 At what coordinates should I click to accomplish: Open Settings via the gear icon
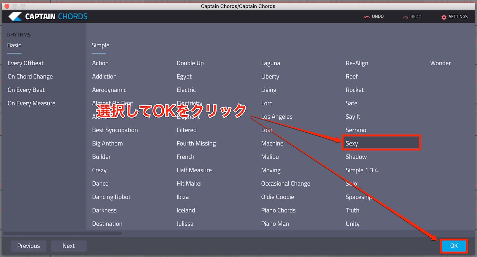point(444,17)
